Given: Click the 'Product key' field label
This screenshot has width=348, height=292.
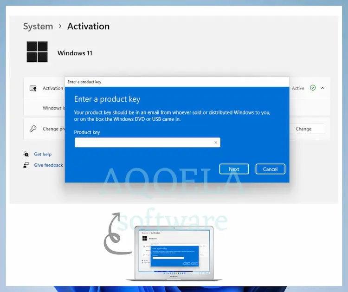Looking at the screenshot, I should 87,132.
